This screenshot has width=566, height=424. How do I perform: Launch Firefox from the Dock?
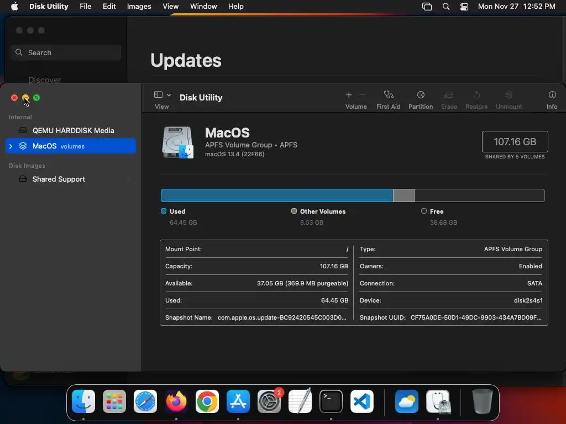[x=176, y=401]
